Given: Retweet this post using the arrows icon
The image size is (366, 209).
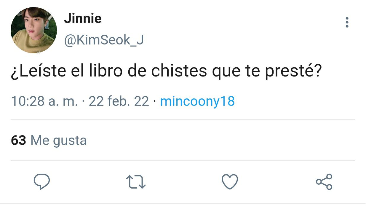Looking at the screenshot, I should coord(136,182).
